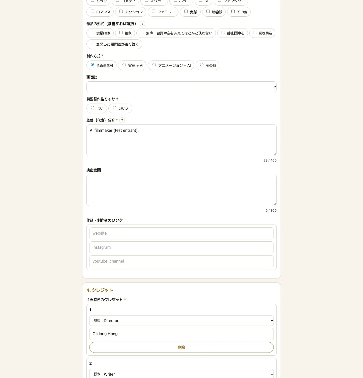Choose いいえ for first-time director
The height and width of the screenshot is (378, 363).
tap(115, 108)
